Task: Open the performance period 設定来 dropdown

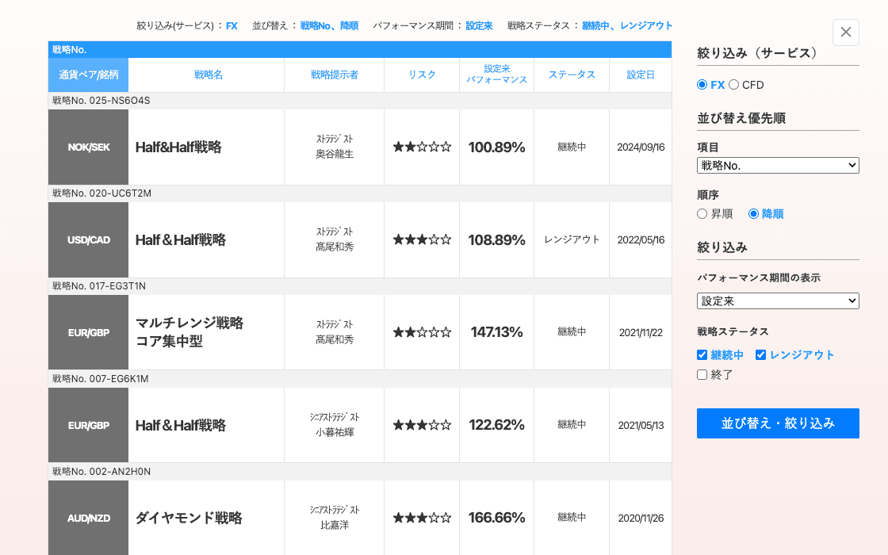Action: (778, 300)
